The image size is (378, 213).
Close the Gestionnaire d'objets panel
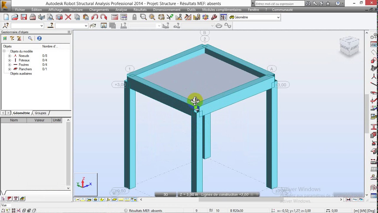point(69,32)
